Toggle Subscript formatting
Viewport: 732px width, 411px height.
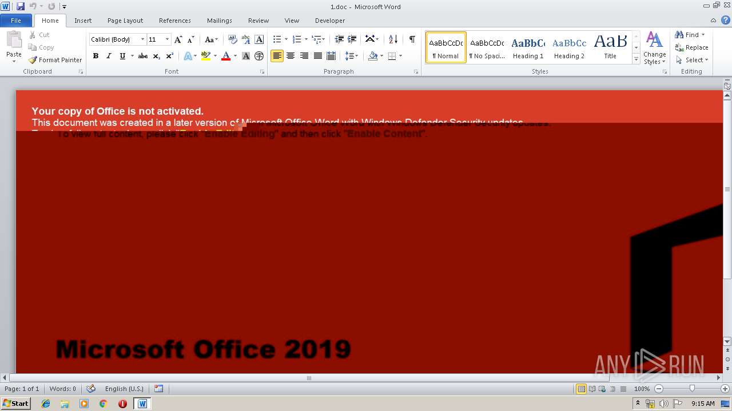(x=156, y=56)
